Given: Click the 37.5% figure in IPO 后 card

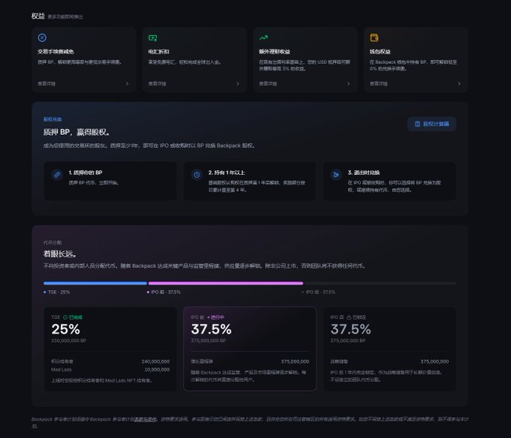Looking at the screenshot, I should tap(351, 329).
